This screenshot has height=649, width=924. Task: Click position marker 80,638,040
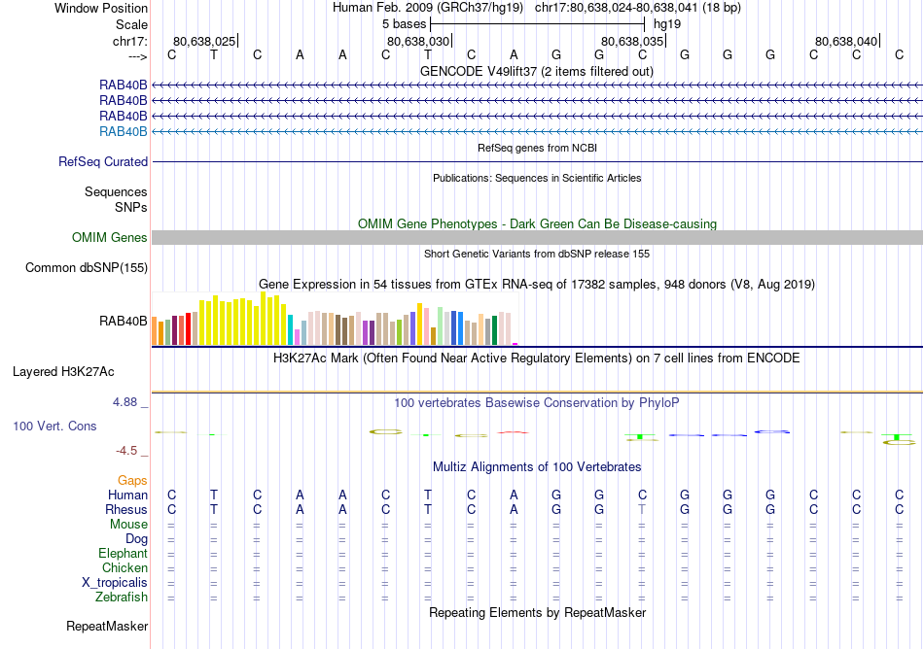[x=846, y=41]
